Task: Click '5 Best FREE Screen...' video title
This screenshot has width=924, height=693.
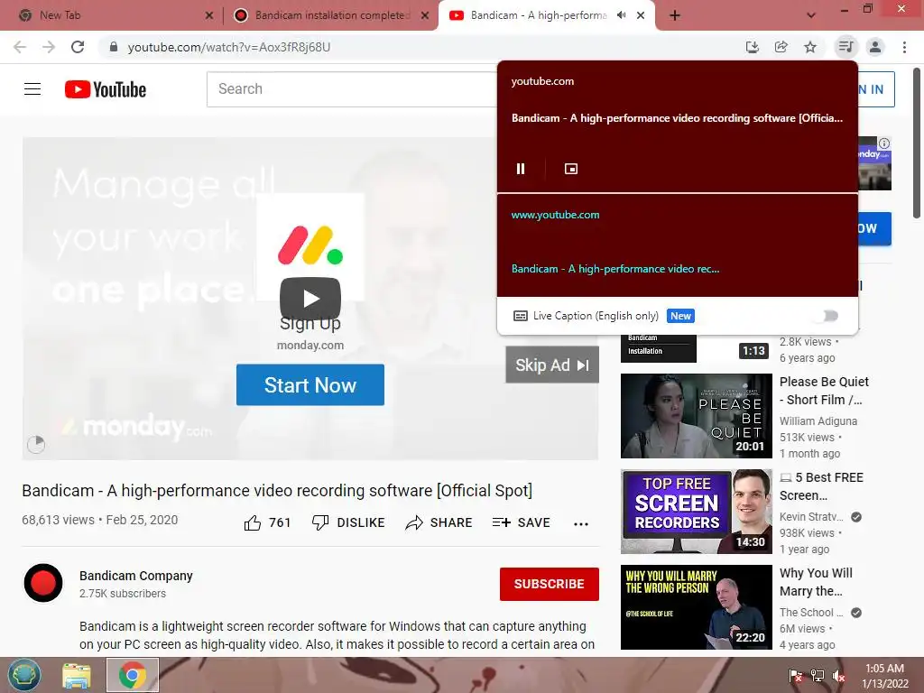Action: (821, 486)
